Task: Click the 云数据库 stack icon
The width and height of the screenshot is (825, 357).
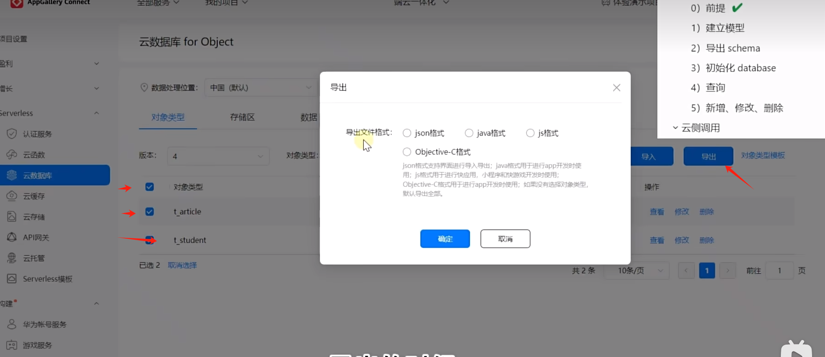Action: coord(12,175)
